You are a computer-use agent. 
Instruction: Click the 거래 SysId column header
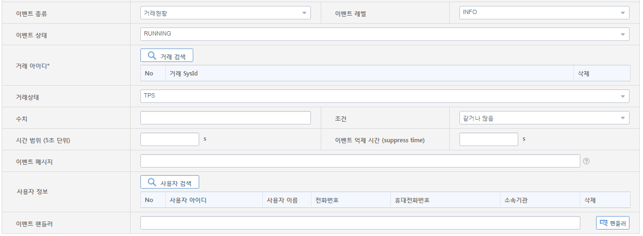point(184,73)
